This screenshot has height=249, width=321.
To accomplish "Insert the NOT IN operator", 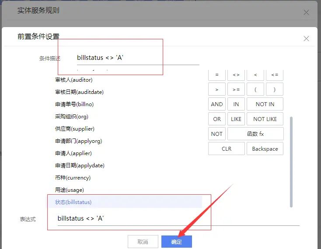I will (x=265, y=104).
